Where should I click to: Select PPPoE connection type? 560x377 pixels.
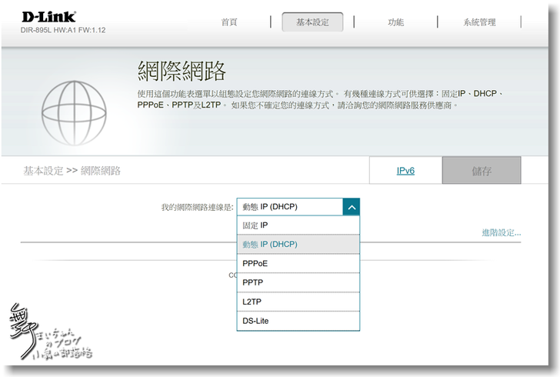point(298,264)
